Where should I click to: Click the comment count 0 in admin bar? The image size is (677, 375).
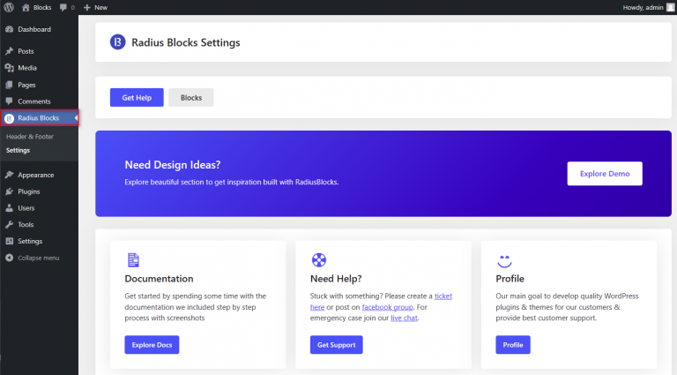pos(72,7)
